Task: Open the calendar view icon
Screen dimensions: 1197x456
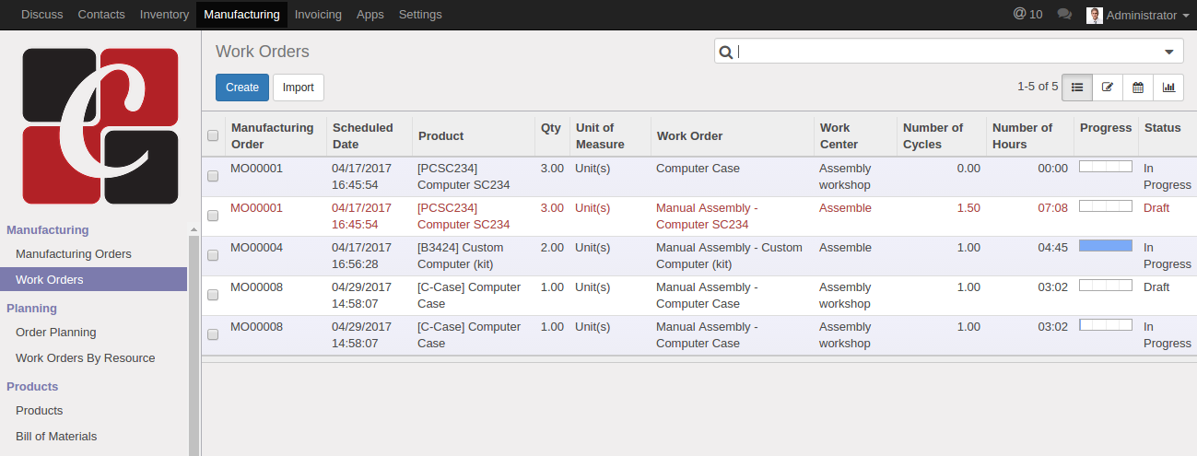Action: pyautogui.click(x=1138, y=88)
